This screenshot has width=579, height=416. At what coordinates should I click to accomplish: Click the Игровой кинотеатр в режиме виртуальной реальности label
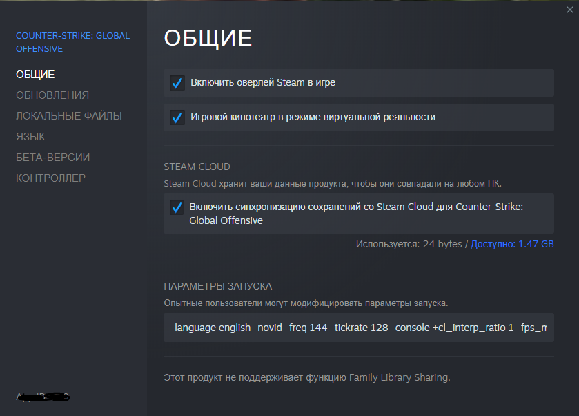click(313, 117)
